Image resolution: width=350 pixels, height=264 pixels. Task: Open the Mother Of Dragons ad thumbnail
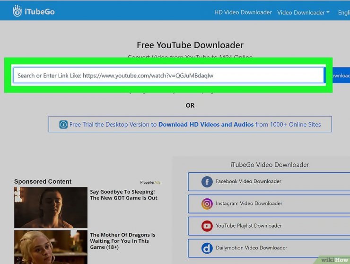coord(51,247)
